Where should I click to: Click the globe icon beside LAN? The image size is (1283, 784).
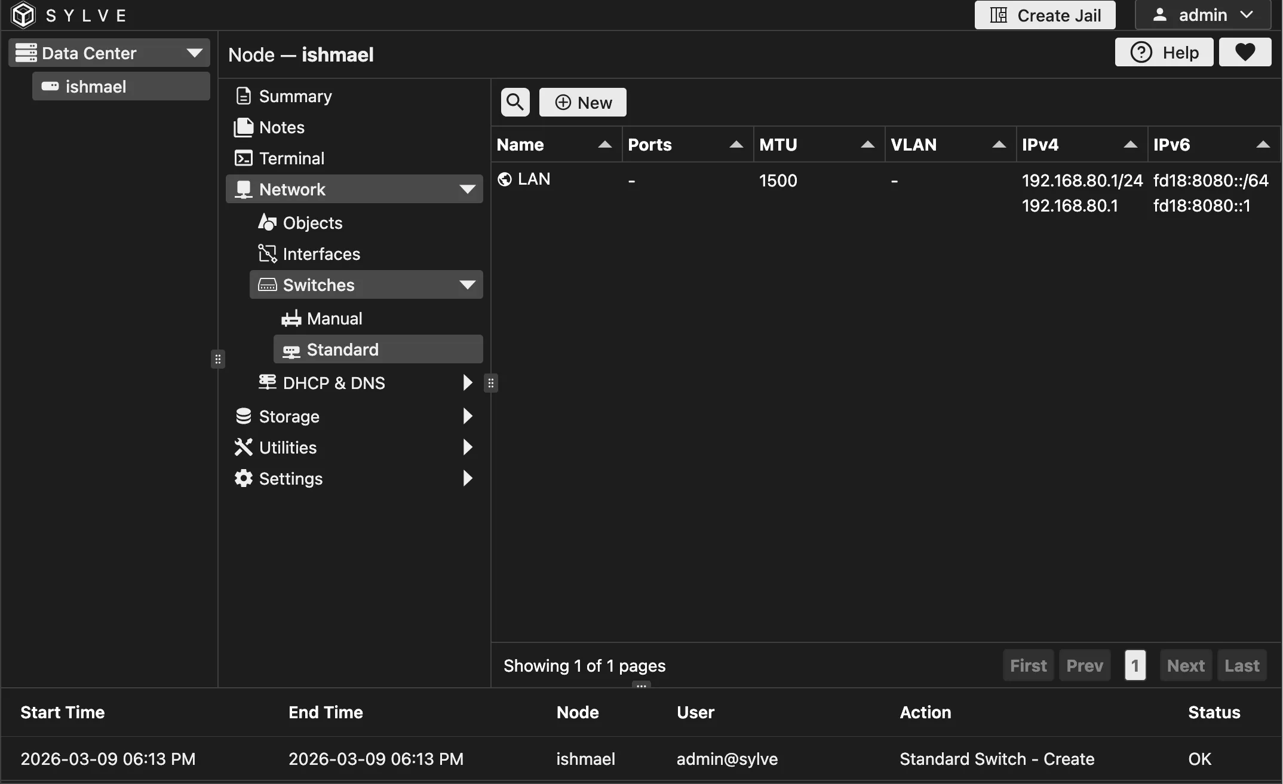505,179
